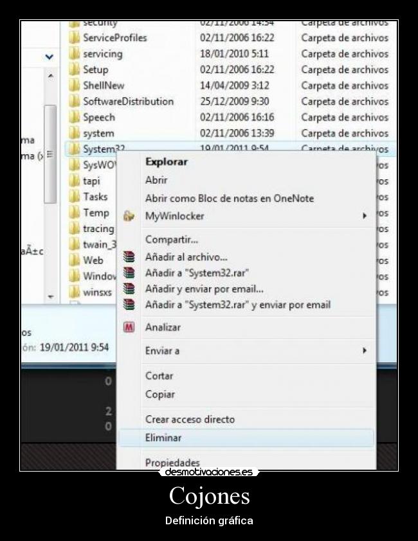Click the navigation pane scroll down arrow
This screenshot has height=541, width=418.
click(x=50, y=296)
